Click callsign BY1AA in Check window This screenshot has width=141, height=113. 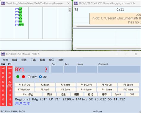[x=18, y=9]
